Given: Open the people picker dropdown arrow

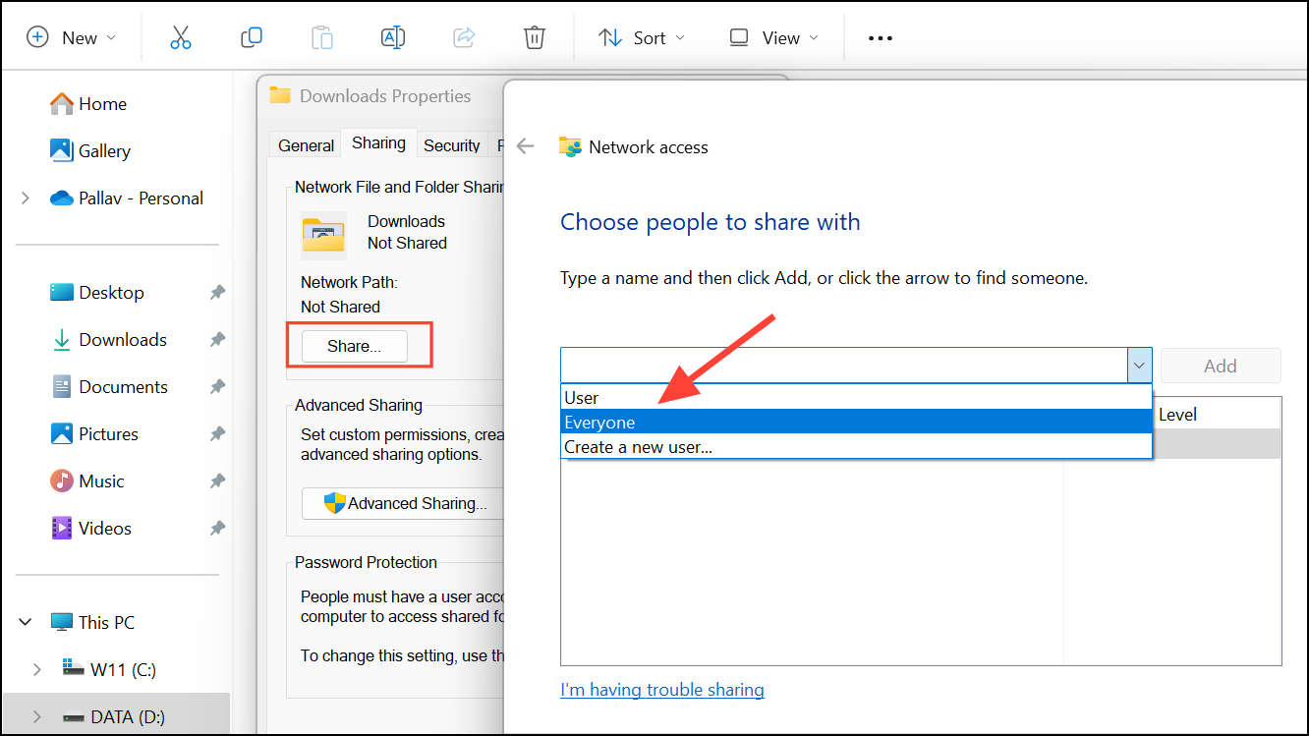Looking at the screenshot, I should point(1139,365).
